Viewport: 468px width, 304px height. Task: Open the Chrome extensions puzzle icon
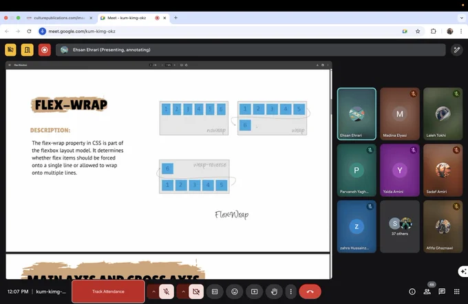[x=433, y=31]
